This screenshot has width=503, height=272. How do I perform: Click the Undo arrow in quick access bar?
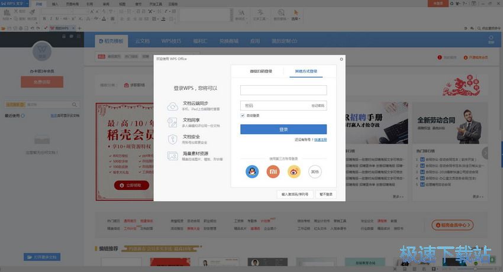(33, 28)
